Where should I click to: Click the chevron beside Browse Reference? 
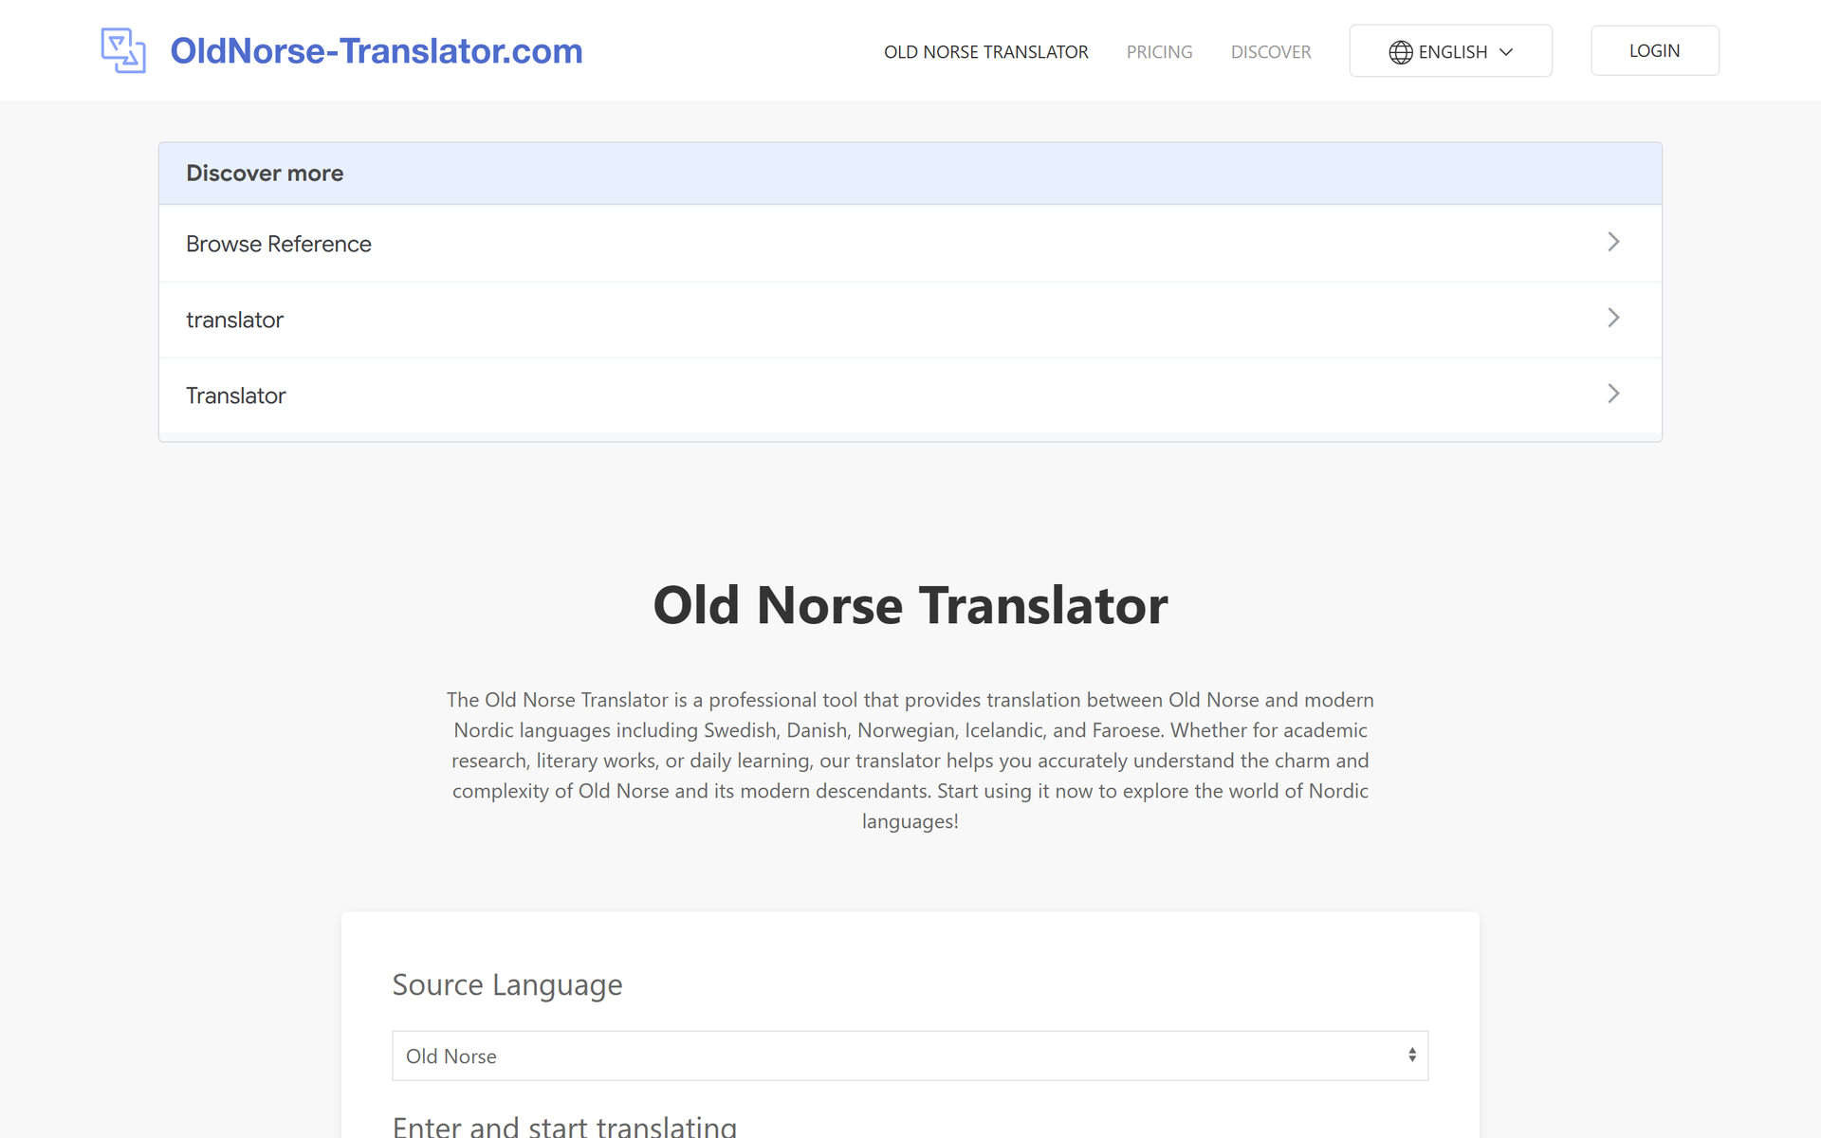[x=1613, y=242]
